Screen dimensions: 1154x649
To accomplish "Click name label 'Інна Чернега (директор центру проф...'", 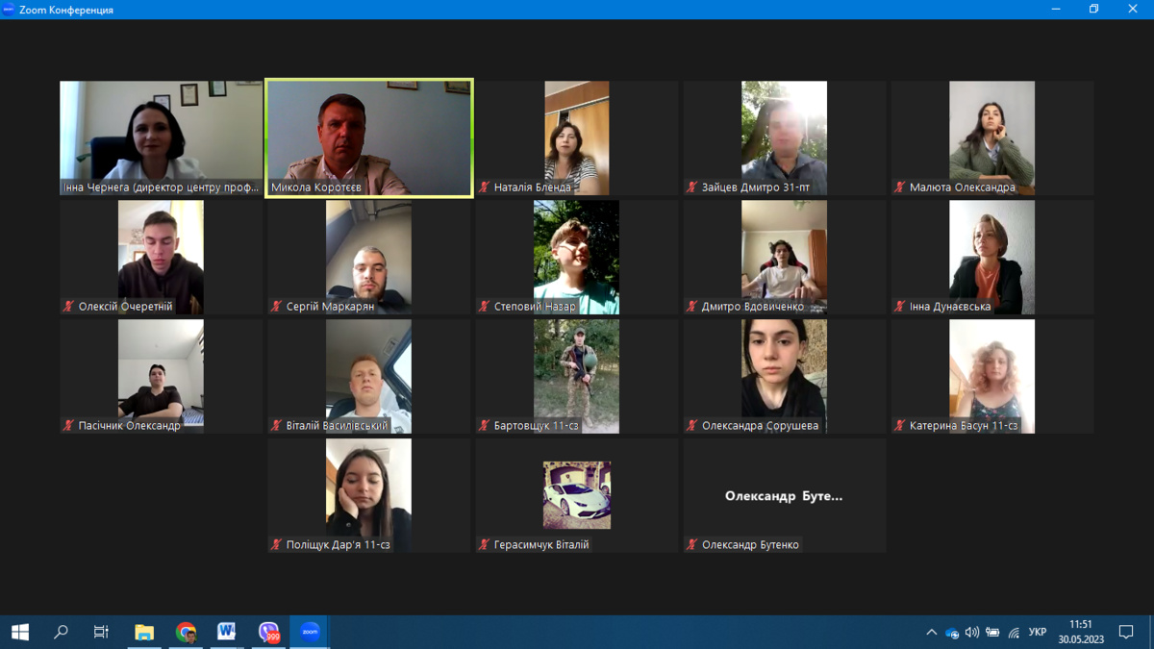I will (x=161, y=187).
